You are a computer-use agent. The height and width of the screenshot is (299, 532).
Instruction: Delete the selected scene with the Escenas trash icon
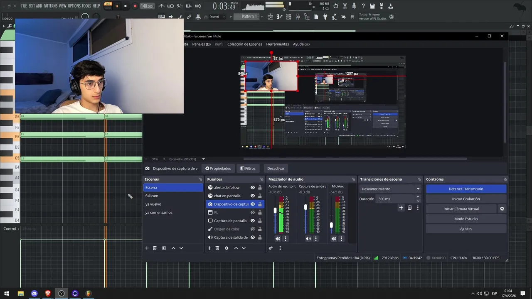155,248
